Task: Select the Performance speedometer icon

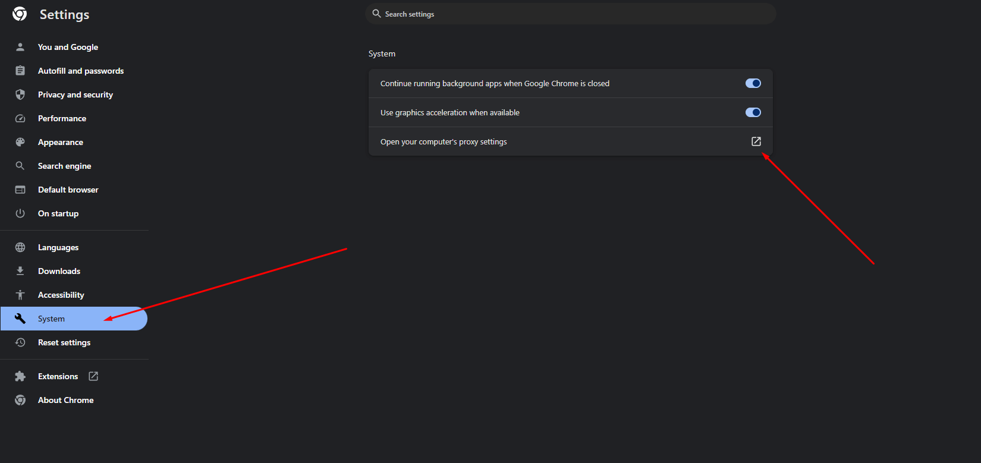Action: pyautogui.click(x=20, y=118)
